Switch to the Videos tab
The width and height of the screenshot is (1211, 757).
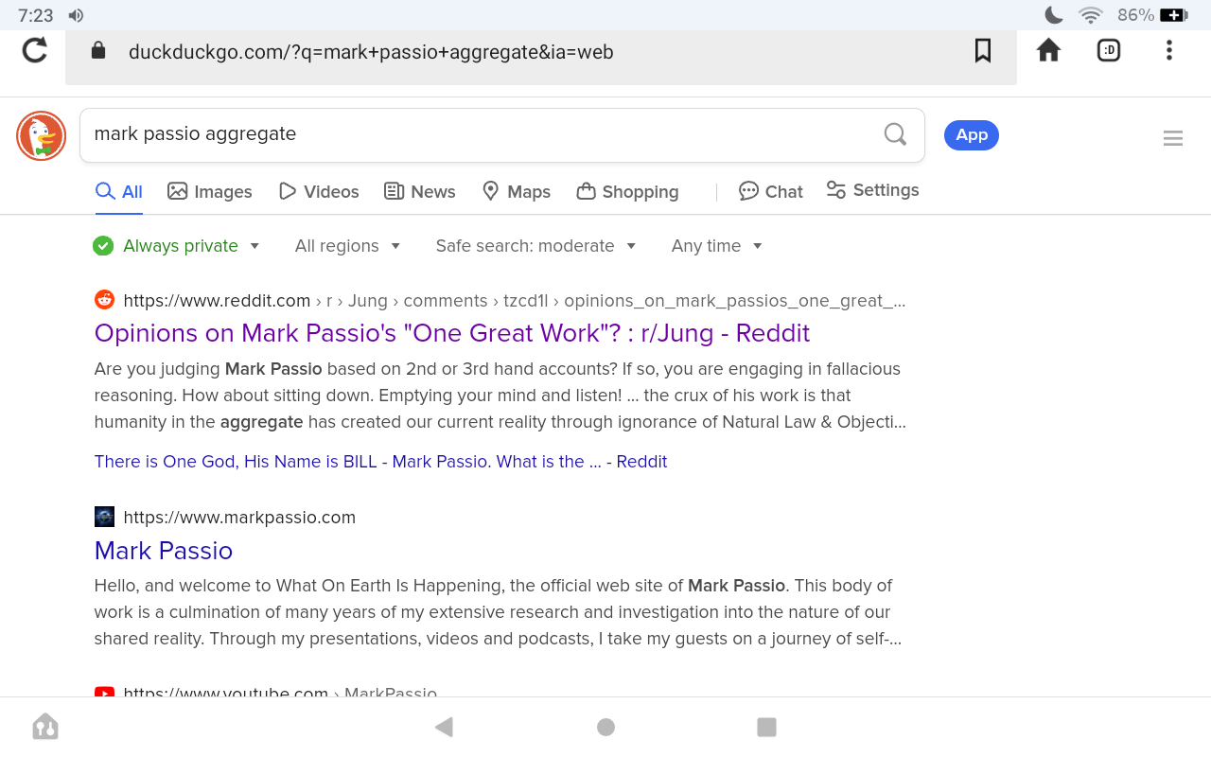pyautogui.click(x=319, y=191)
